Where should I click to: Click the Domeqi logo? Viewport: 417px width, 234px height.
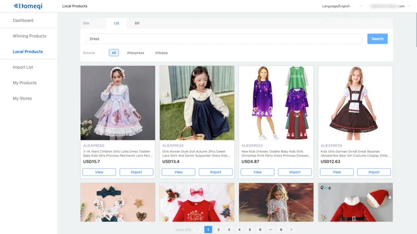click(x=28, y=6)
